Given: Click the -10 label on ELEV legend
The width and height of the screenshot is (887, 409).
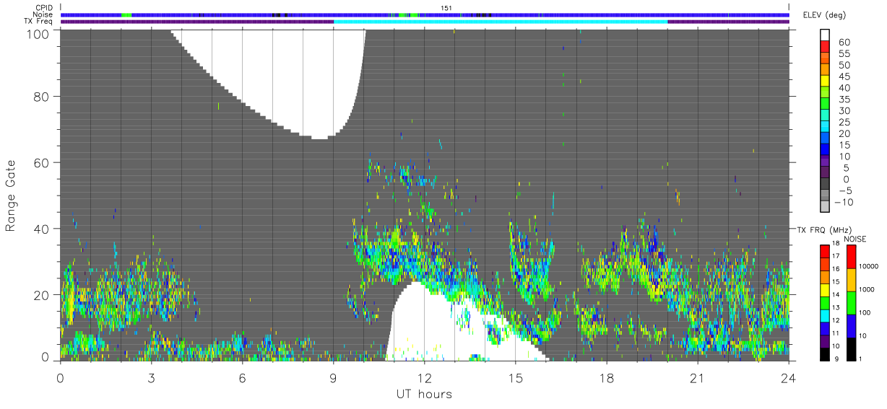Looking at the screenshot, I should [x=844, y=202].
